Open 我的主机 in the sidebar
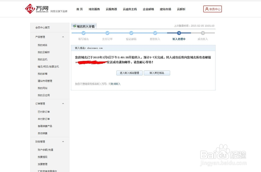 pos(43,60)
